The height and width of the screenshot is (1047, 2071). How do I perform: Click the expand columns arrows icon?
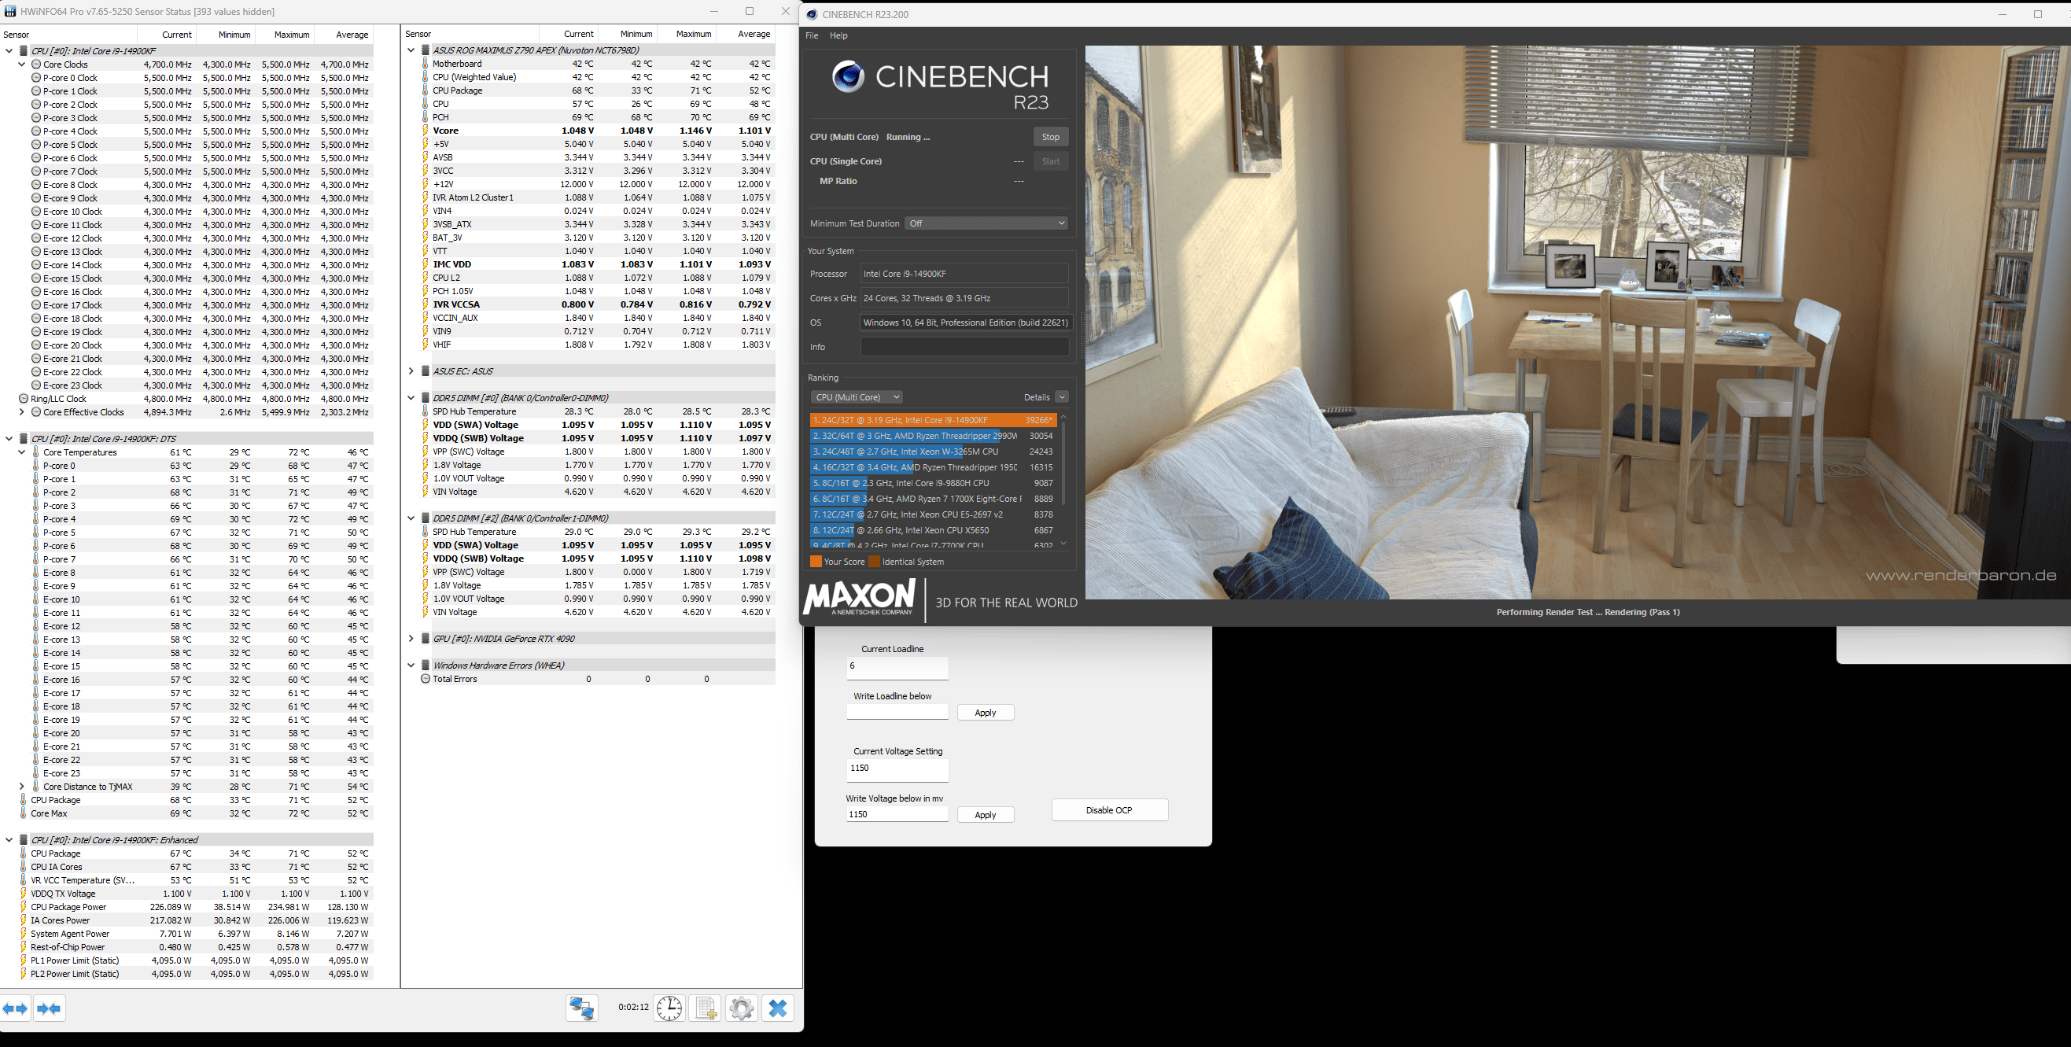click(x=15, y=1008)
